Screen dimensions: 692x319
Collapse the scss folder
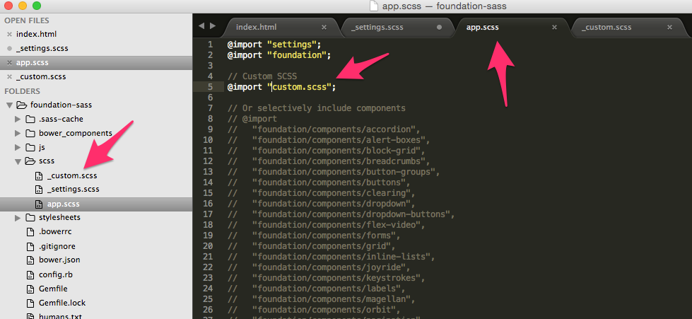click(18, 162)
